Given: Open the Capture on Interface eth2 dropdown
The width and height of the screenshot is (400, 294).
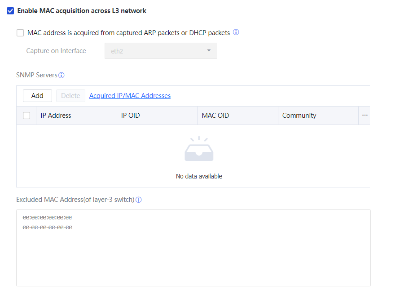Looking at the screenshot, I should pos(161,51).
